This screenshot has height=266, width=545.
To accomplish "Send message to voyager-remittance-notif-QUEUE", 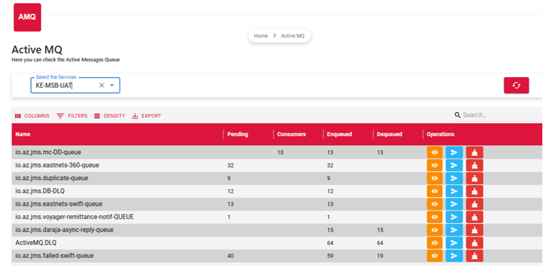I will click(x=454, y=217).
